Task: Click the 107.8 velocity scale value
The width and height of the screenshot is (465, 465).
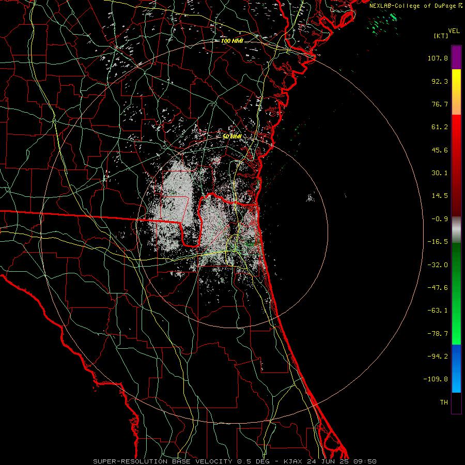Action: tap(438, 58)
